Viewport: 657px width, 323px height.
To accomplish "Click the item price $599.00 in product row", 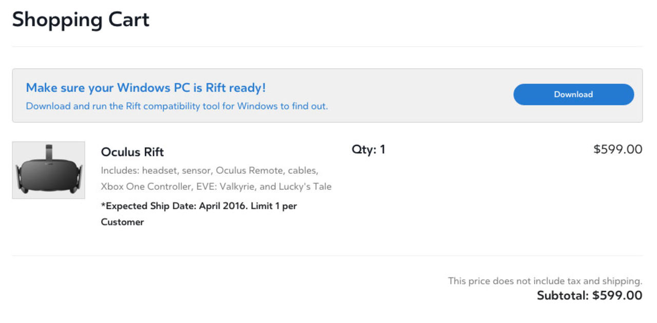I will click(617, 149).
